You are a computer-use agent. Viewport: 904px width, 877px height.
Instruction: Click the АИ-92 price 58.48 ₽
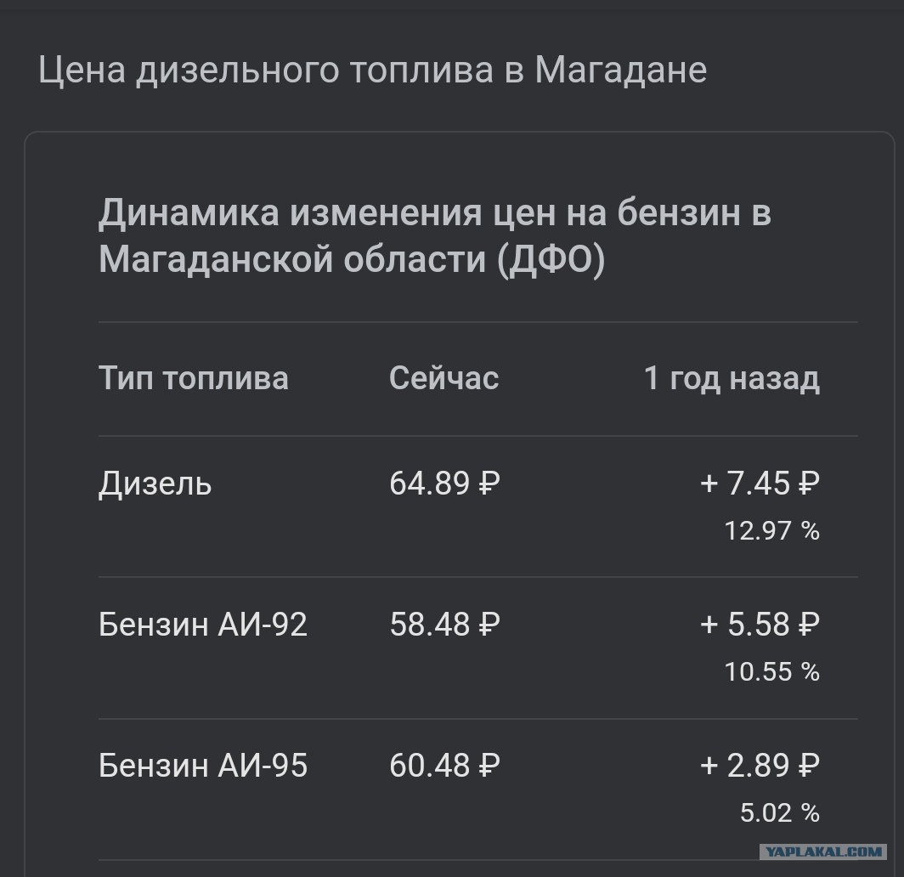click(444, 625)
